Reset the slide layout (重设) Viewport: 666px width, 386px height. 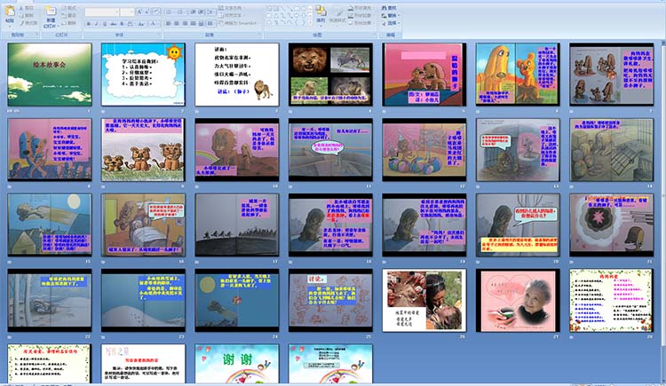pyautogui.click(x=68, y=15)
